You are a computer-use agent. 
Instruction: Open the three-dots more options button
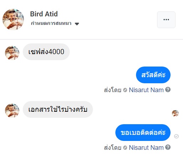(166, 20)
